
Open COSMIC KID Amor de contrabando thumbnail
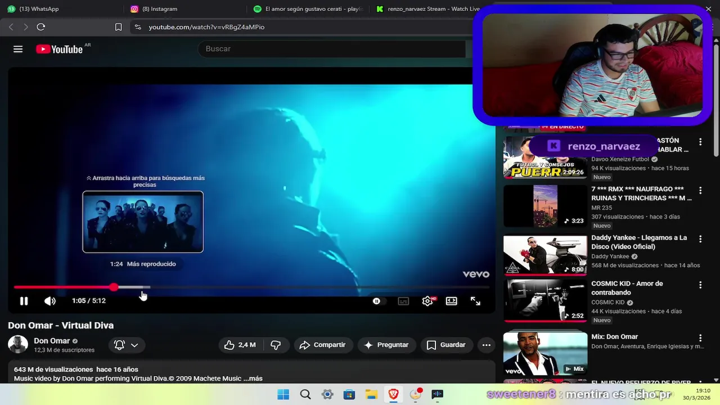pos(544,301)
